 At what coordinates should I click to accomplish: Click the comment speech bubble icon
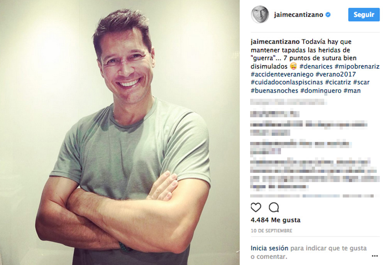[274, 208]
